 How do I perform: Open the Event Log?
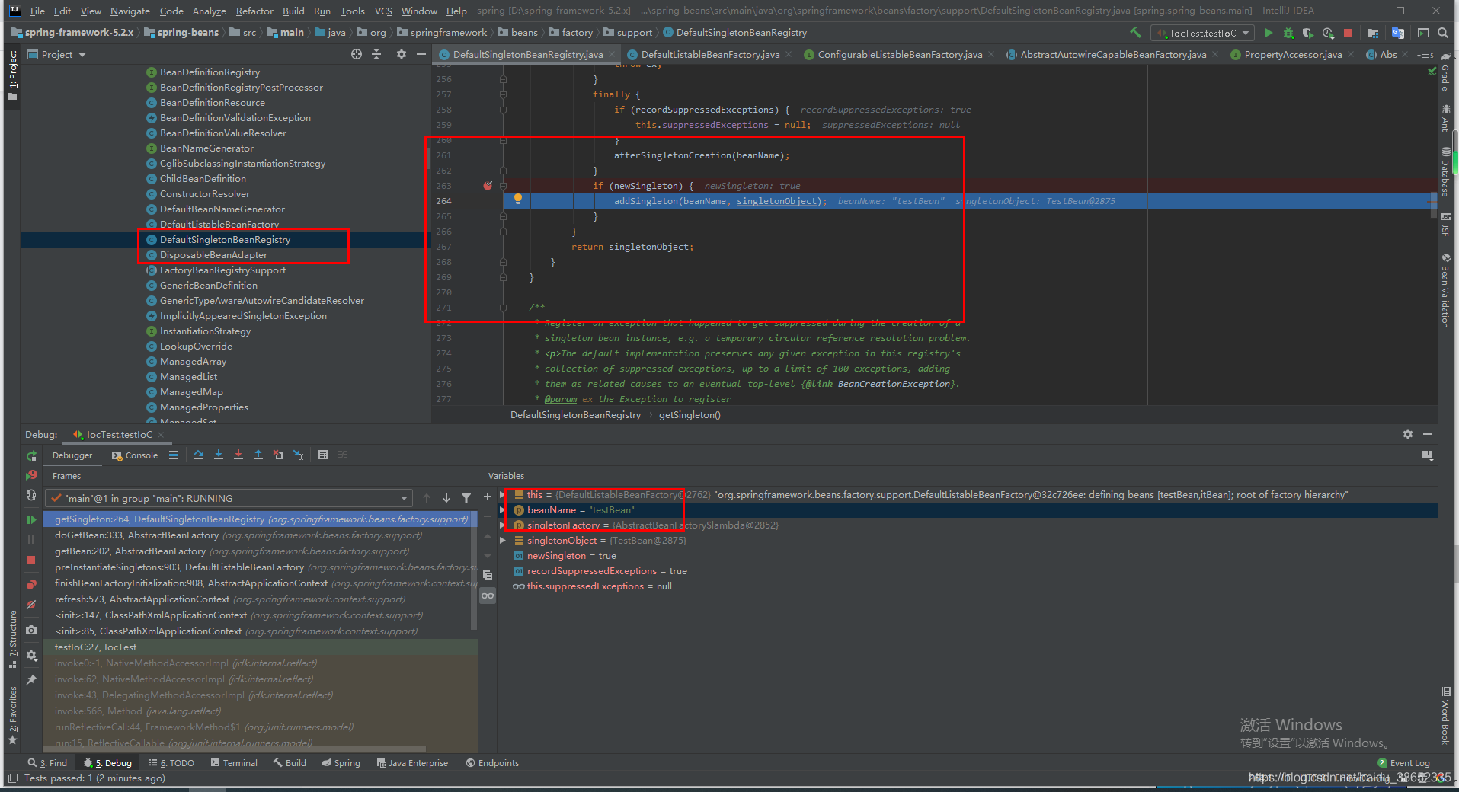click(1403, 763)
